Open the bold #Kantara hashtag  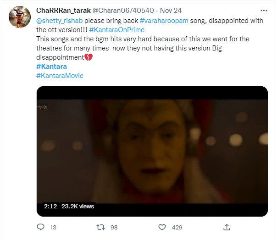click(x=51, y=66)
